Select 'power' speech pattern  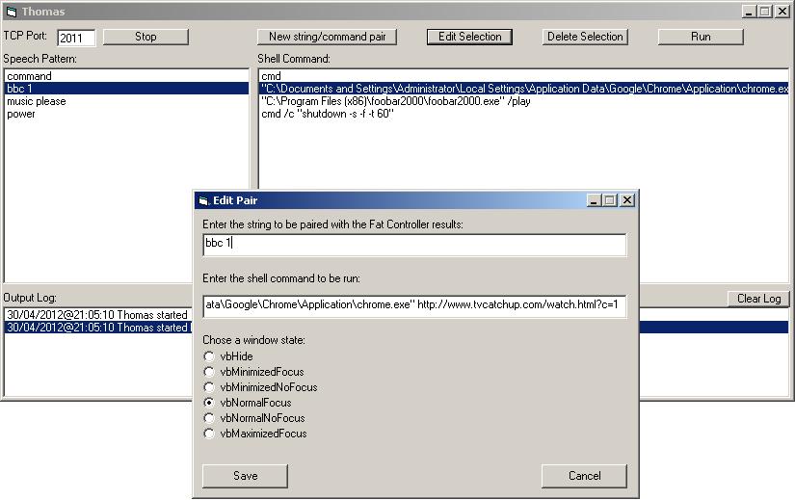[126, 114]
